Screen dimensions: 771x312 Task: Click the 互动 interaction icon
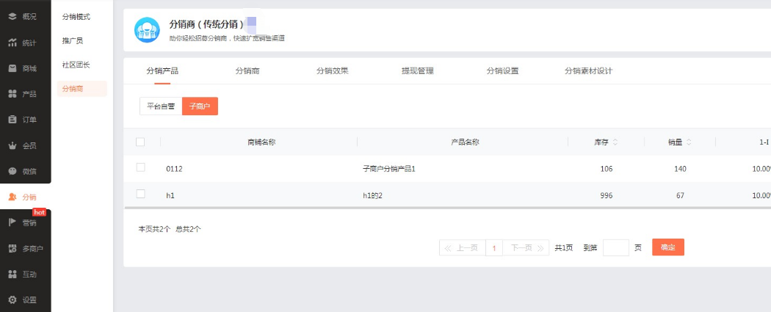12,274
